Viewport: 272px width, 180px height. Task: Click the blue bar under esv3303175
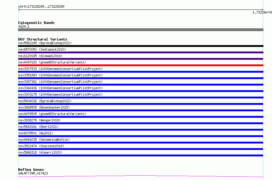pos(141,98)
